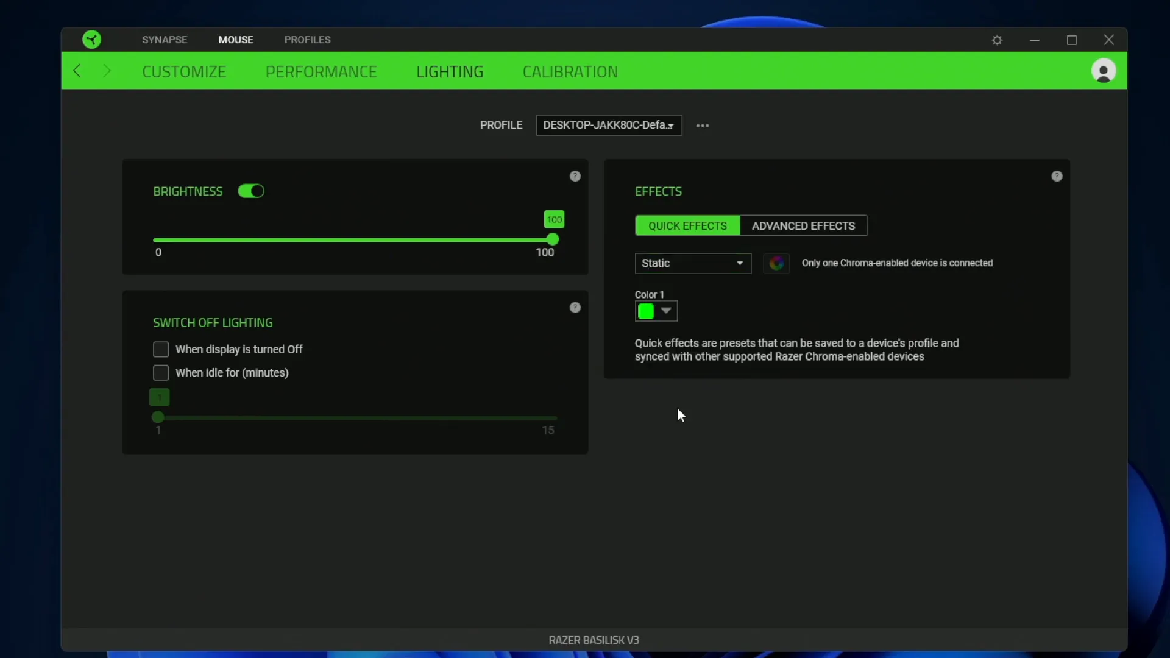Show Switch Off Lighting help icon
This screenshot has width=1170, height=658.
click(575, 308)
